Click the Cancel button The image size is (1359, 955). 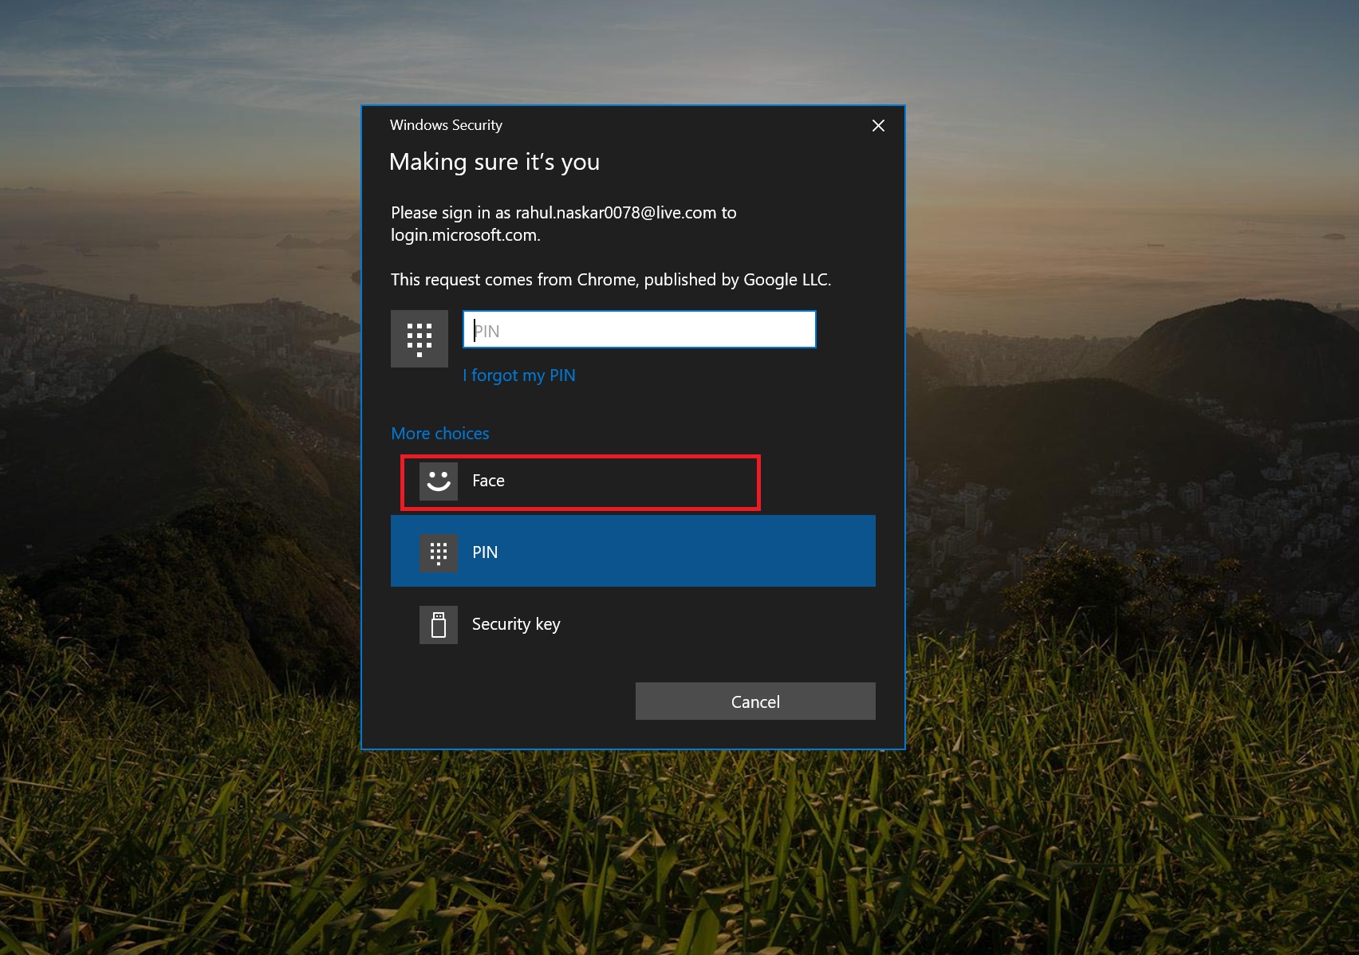point(755,701)
